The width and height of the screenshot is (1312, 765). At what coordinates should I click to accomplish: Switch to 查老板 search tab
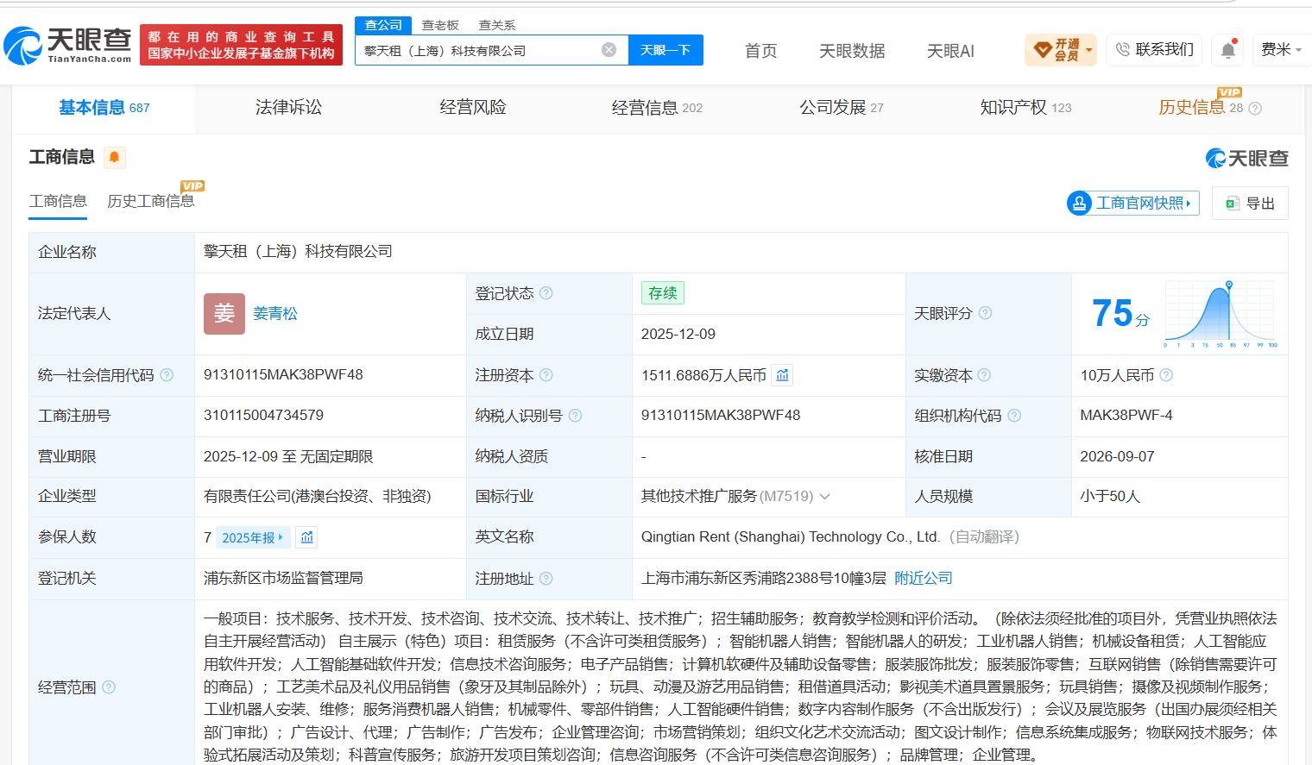pos(440,25)
